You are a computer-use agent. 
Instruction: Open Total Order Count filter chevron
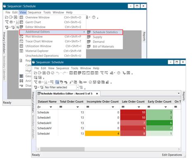coord(78,107)
